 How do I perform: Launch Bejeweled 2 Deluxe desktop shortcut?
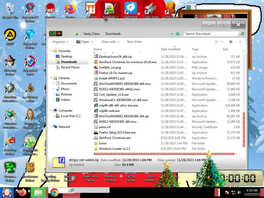(30, 12)
